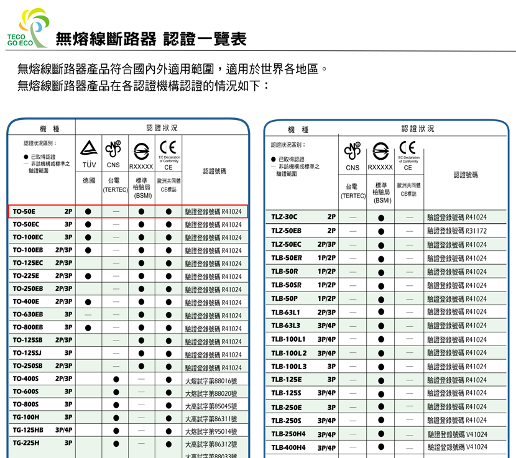Click the BSMI dot in the TLZ-30C row
516x458 pixels.
pyautogui.click(x=381, y=218)
